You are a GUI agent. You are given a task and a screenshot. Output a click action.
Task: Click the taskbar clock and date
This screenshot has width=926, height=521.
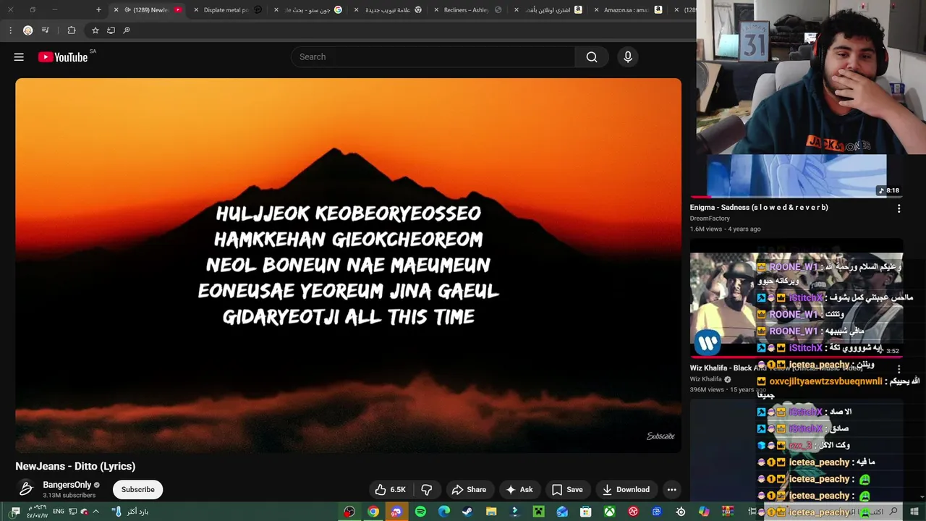(36, 512)
